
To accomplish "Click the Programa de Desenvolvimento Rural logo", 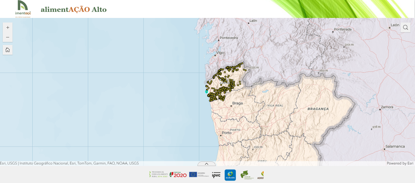I will pyautogui.click(x=158, y=174).
